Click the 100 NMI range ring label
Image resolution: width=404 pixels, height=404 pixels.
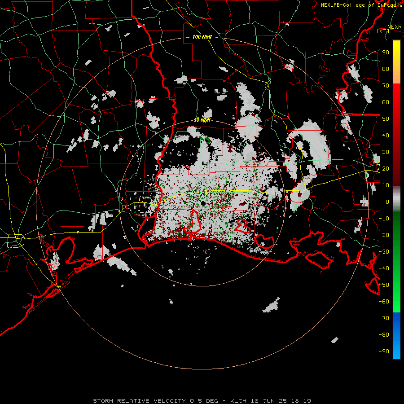(202, 37)
